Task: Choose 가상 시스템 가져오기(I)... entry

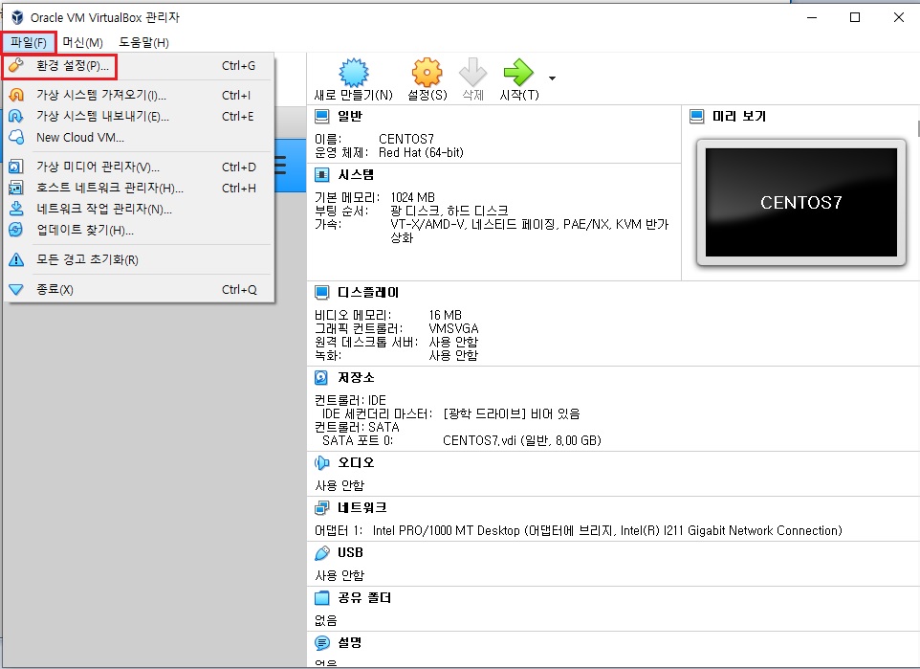Action: click(139, 95)
